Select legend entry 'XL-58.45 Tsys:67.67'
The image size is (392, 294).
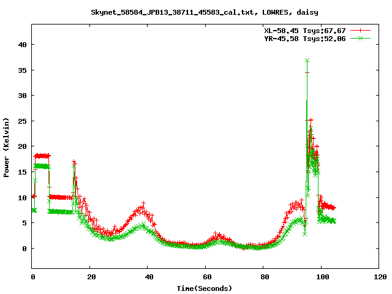point(305,31)
